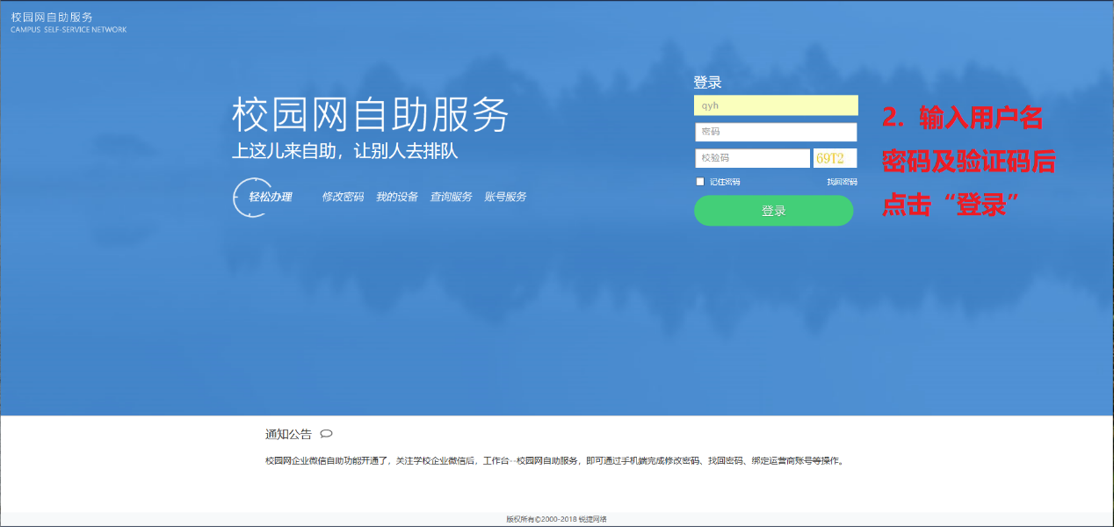The width and height of the screenshot is (1114, 527).
Task: Toggle the 记住密码 checkbox
Action: (700, 182)
